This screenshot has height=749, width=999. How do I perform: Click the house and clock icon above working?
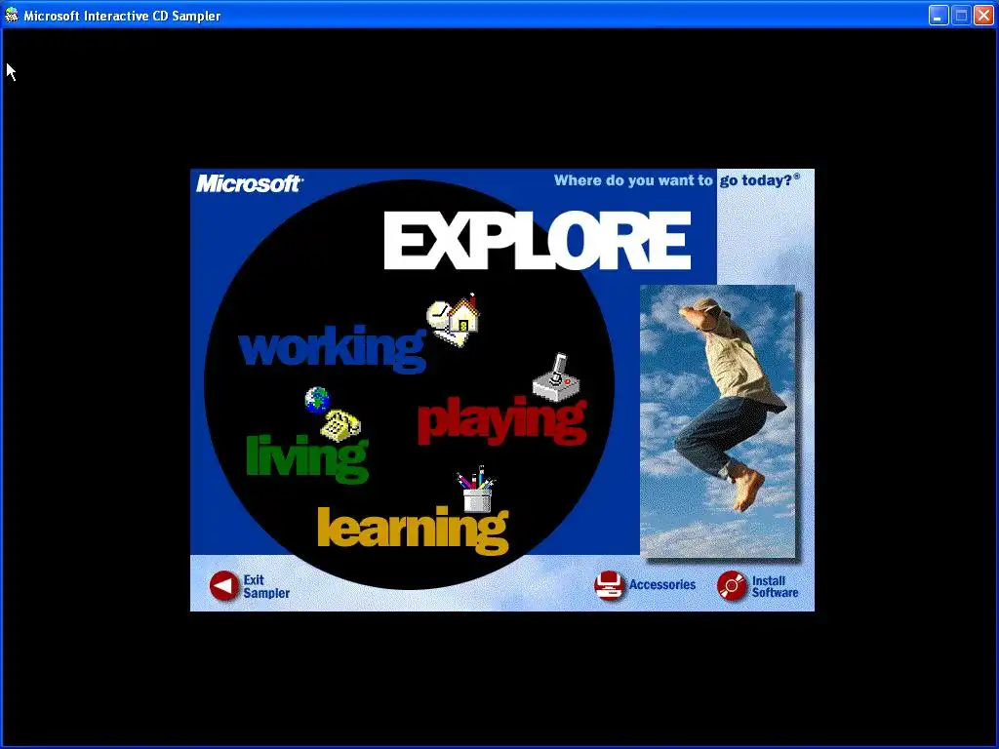(453, 320)
